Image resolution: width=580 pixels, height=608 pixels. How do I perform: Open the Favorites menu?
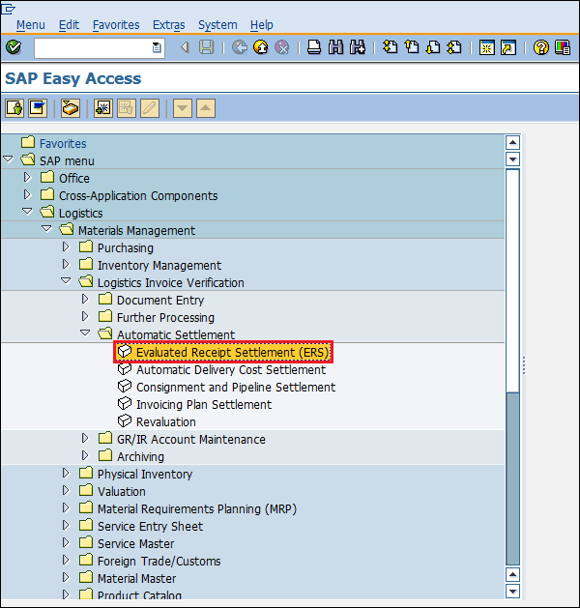tap(116, 25)
